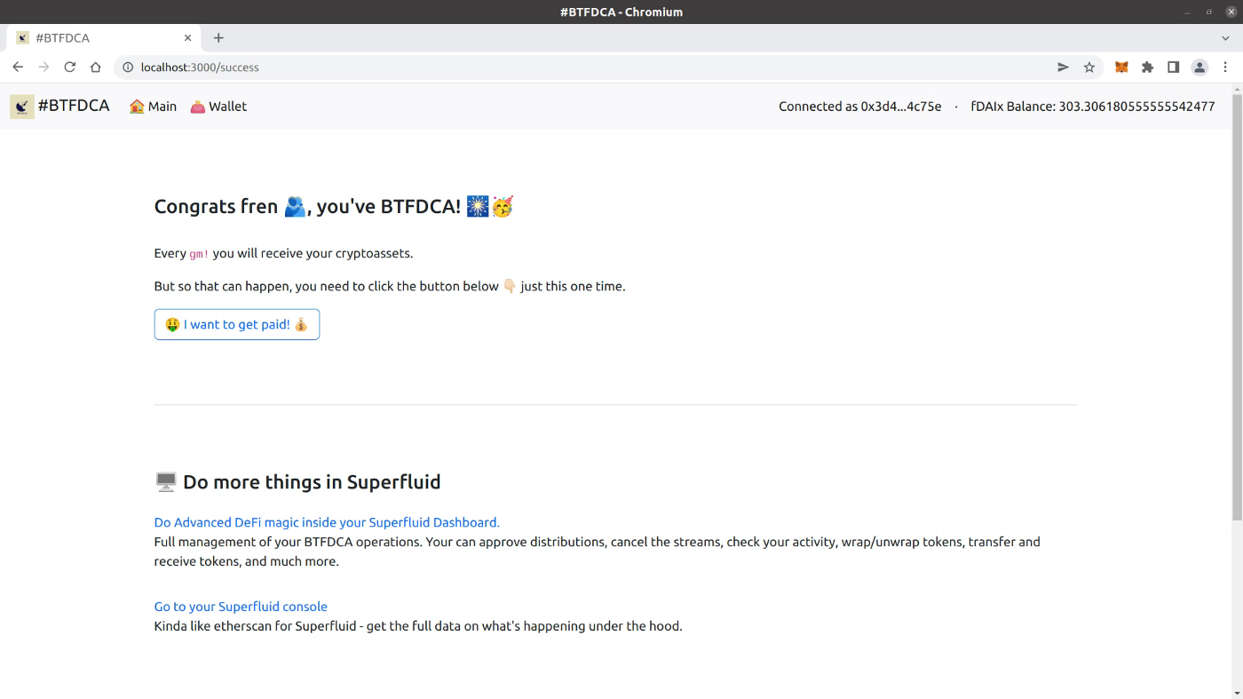Screen dimensions: 1243x699
Task: Go to the browser home page
Action: click(x=96, y=68)
